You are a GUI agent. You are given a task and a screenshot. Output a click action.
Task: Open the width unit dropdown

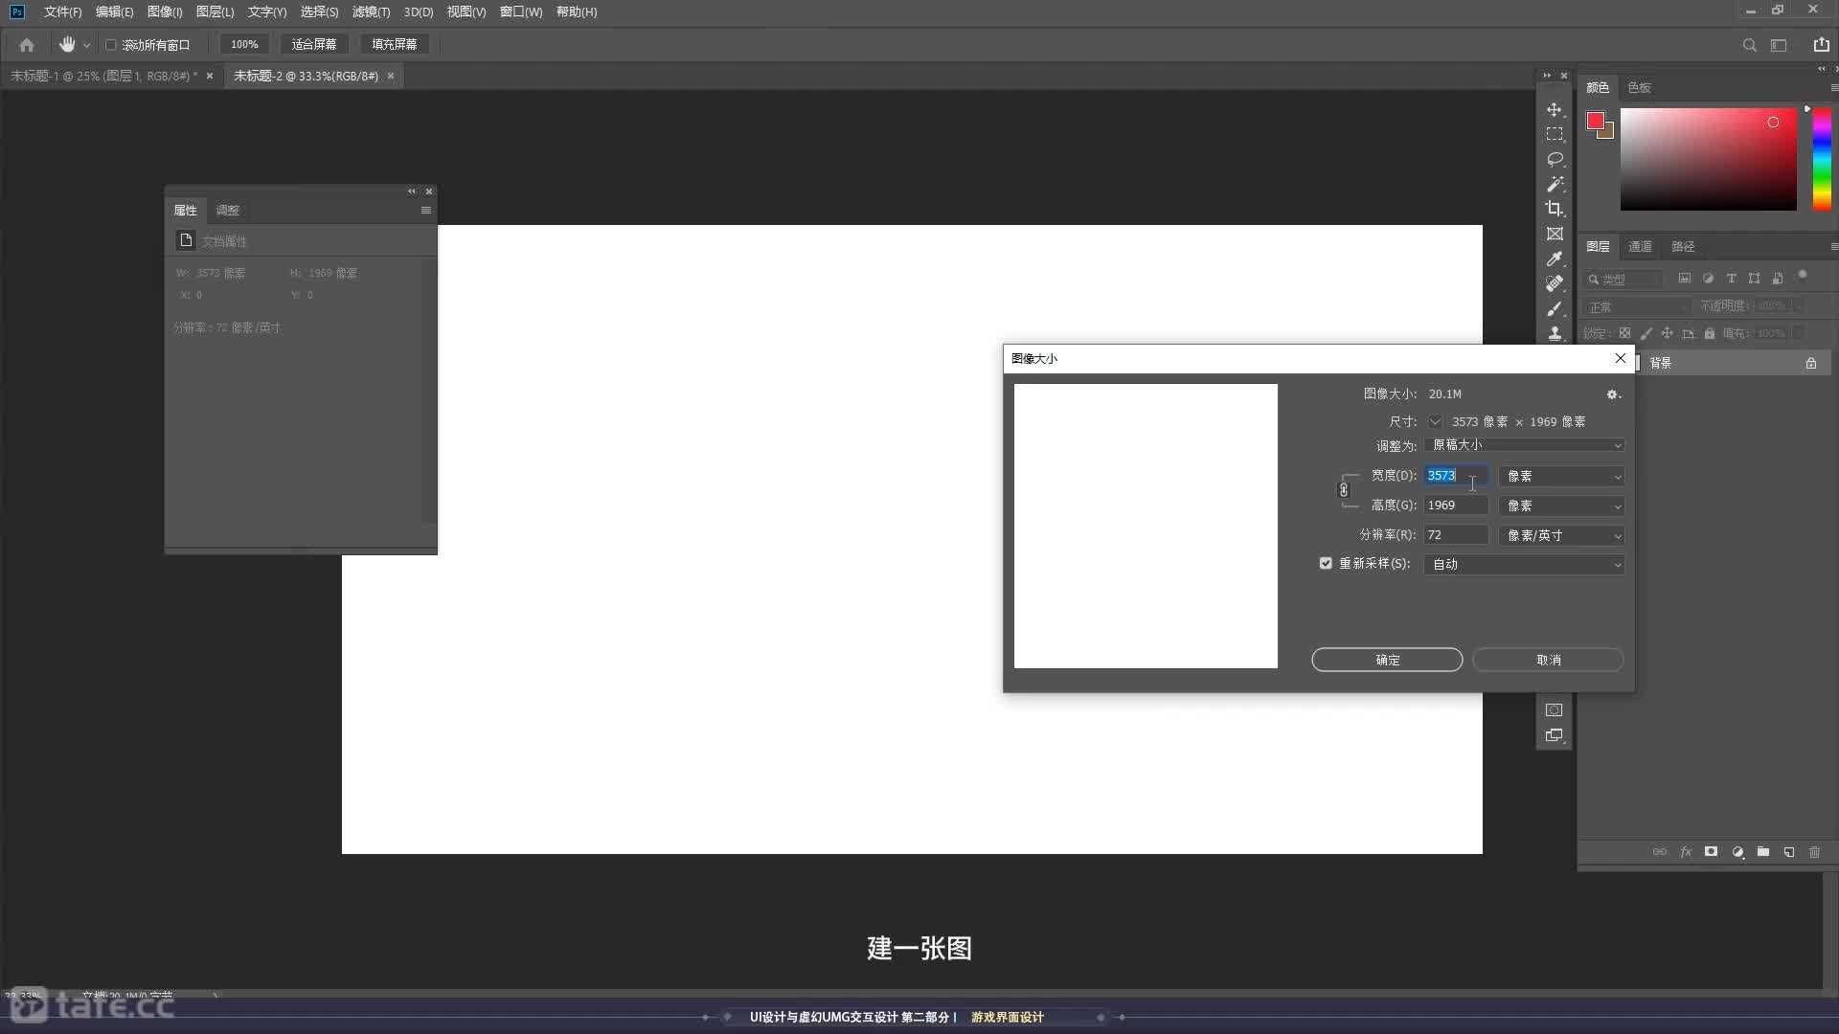(1561, 476)
